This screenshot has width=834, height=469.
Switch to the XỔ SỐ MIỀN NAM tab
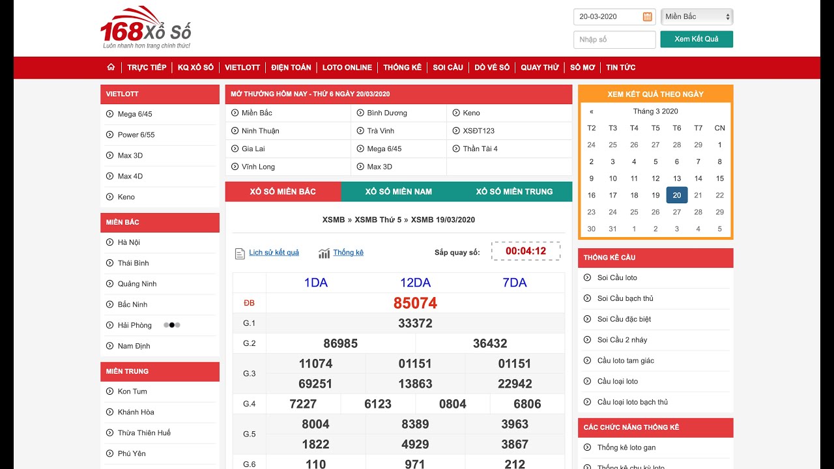(399, 192)
